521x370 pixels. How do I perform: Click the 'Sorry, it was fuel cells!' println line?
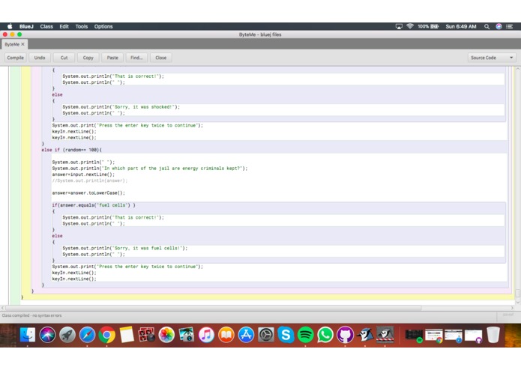(x=125, y=248)
